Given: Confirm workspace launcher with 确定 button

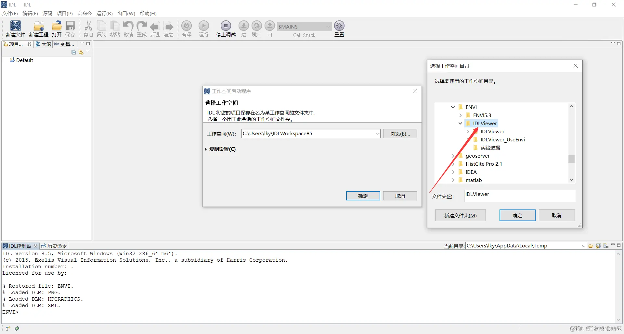Looking at the screenshot, I should coord(363,196).
